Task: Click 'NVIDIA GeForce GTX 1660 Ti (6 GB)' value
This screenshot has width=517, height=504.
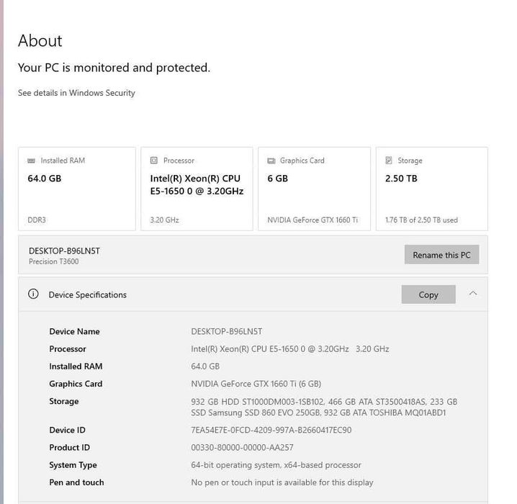Action: [256, 384]
